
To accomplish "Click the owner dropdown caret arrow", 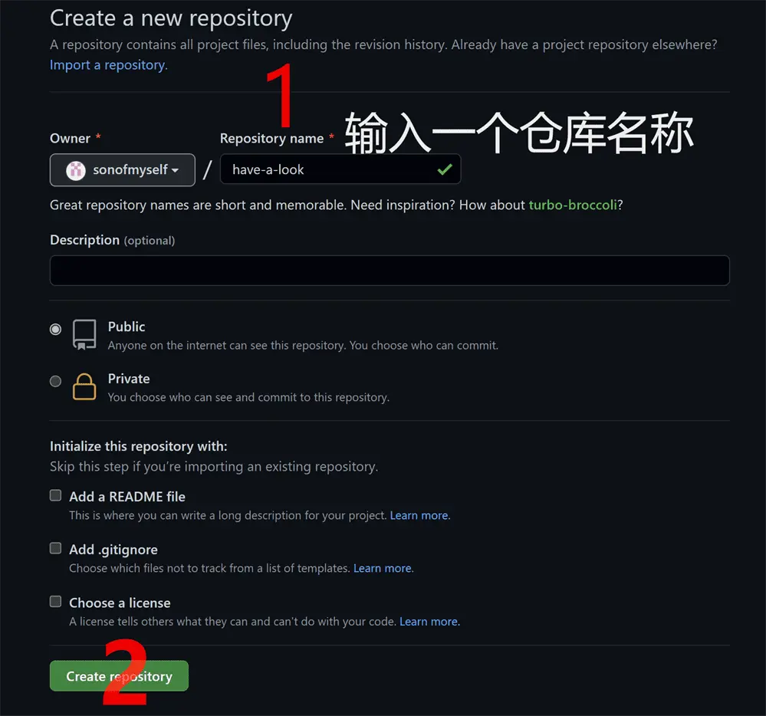I will (x=175, y=170).
